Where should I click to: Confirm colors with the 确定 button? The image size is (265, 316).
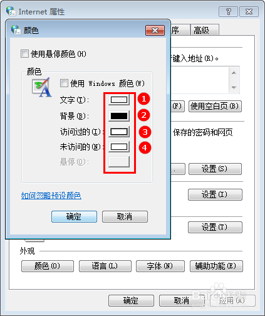tap(74, 216)
